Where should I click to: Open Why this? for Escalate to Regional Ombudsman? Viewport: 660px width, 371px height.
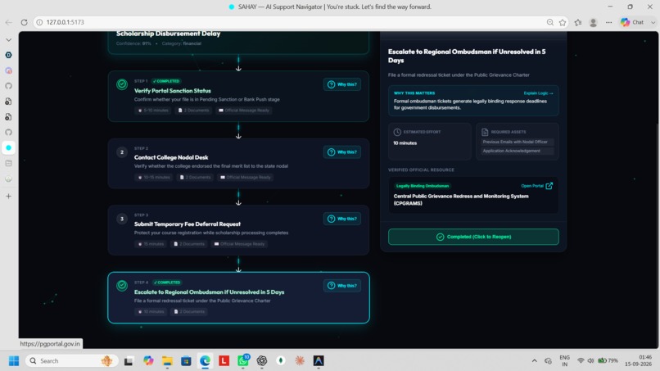342,286
